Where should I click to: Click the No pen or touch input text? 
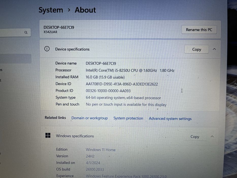click(126, 105)
